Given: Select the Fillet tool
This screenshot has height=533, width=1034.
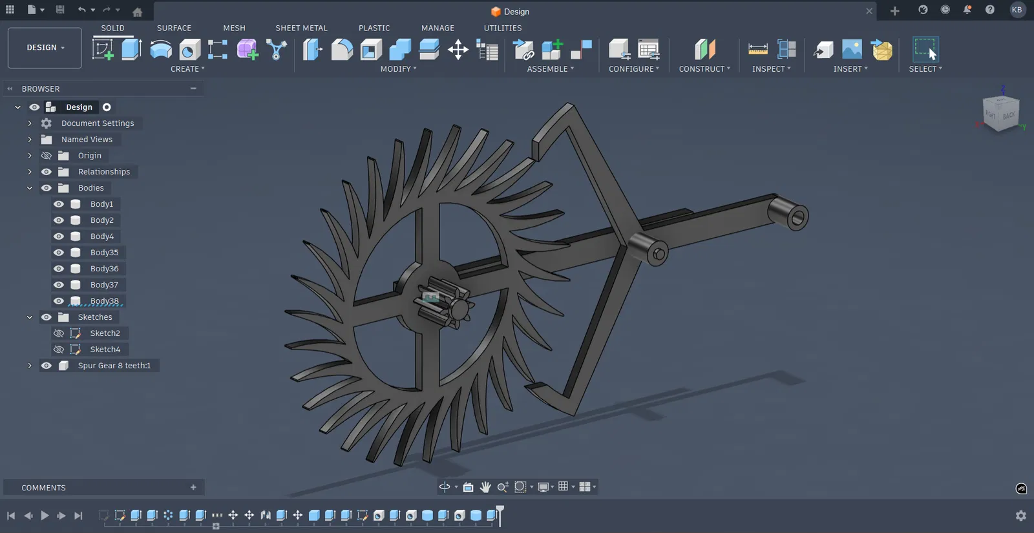Looking at the screenshot, I should (342, 50).
